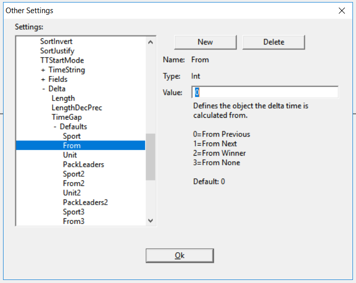Select the LengthDecPrec item
This screenshot has height=283, width=356.
(77, 108)
